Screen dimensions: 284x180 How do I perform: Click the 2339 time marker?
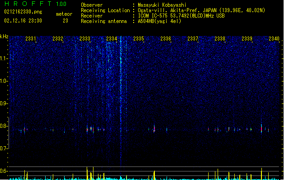[247, 38]
